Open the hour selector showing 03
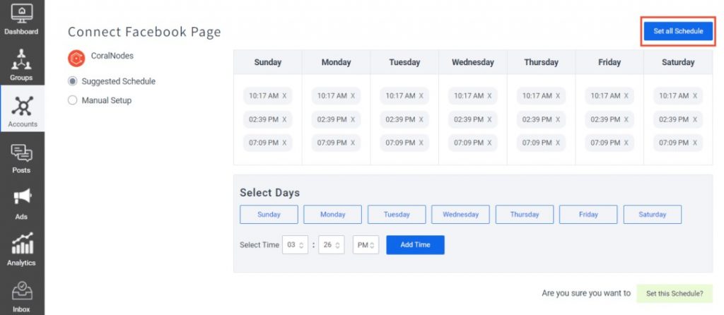 [x=295, y=245]
